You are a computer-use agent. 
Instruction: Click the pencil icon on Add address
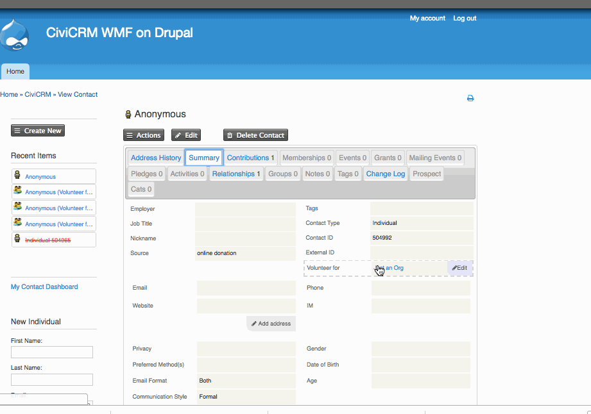point(254,324)
